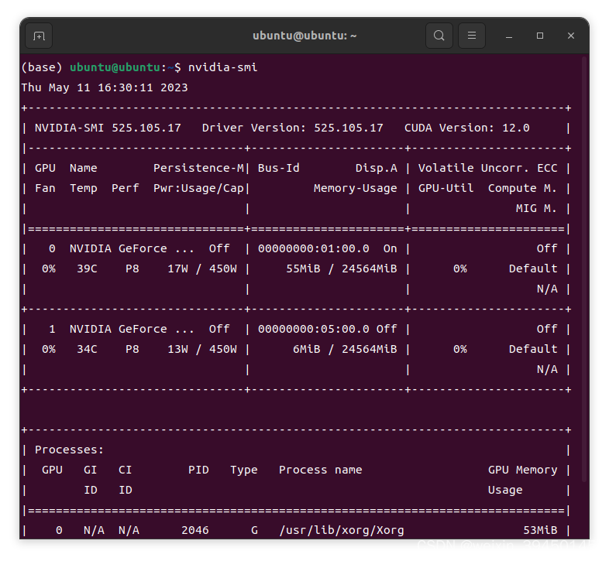Click the Process name column header
Viewport: 609px width, 561px height.
321,470
